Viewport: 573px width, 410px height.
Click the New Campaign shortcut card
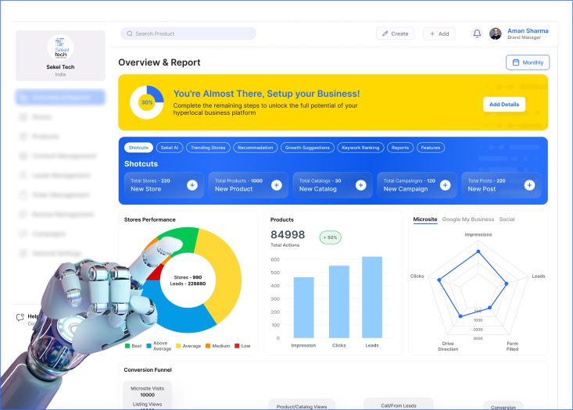(417, 185)
